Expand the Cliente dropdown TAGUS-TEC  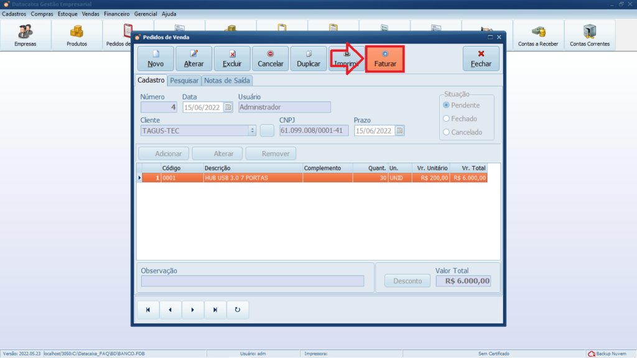pos(252,131)
